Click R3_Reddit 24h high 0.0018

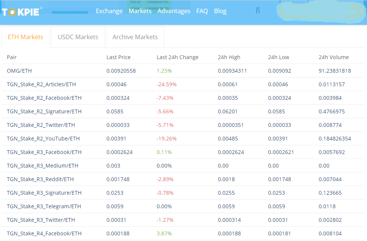[226, 179]
